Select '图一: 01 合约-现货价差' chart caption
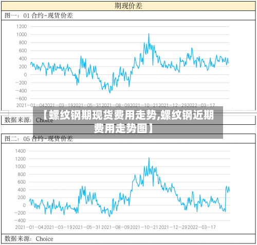The width and height of the screenshot is (257, 245). click(x=39, y=15)
